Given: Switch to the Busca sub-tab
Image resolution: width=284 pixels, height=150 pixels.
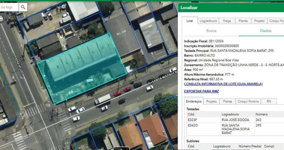Looking at the screenshot, I should tap(211, 31).
